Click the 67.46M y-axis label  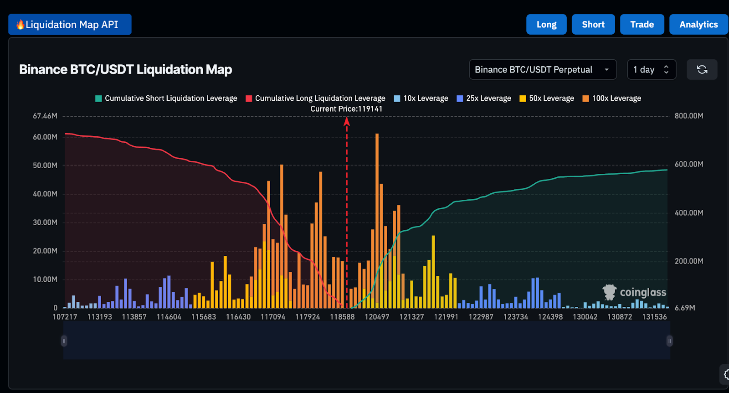click(45, 116)
